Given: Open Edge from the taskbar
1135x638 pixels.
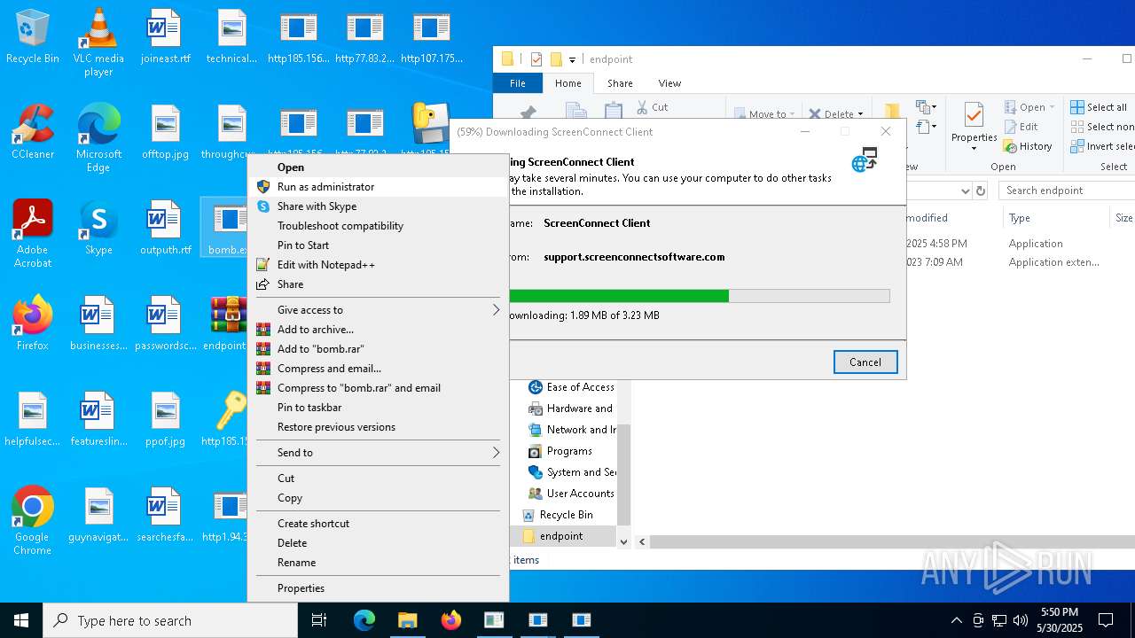Looking at the screenshot, I should (x=364, y=620).
